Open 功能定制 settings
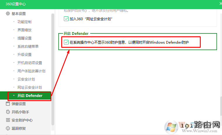This screenshot has width=222, height=135. [x=24, y=22]
